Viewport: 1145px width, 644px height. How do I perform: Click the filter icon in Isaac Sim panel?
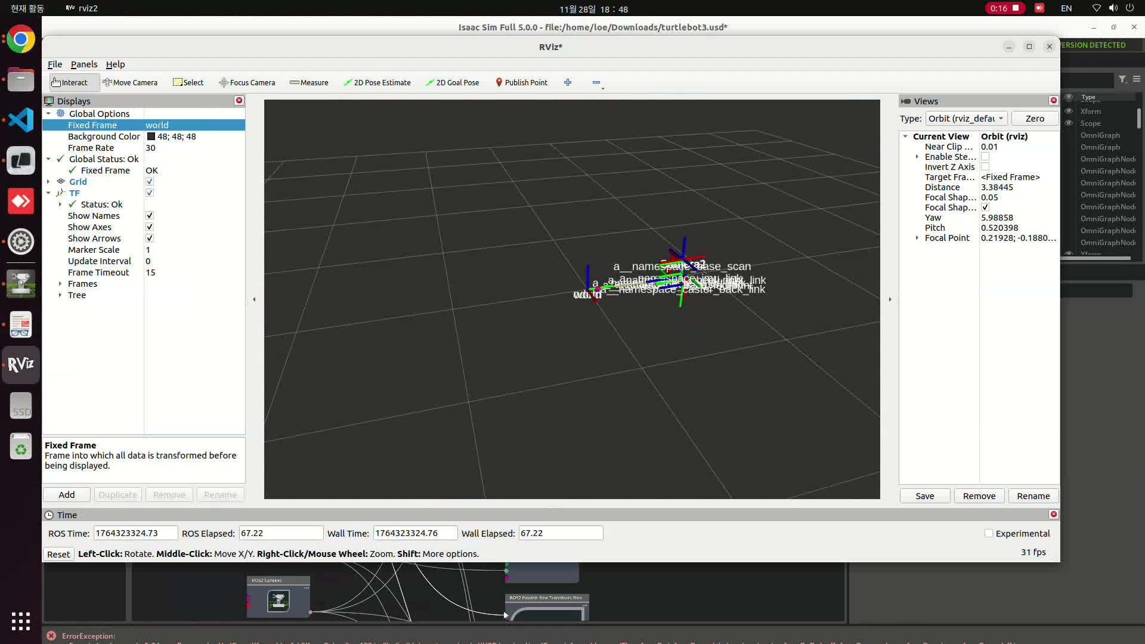(x=1122, y=79)
